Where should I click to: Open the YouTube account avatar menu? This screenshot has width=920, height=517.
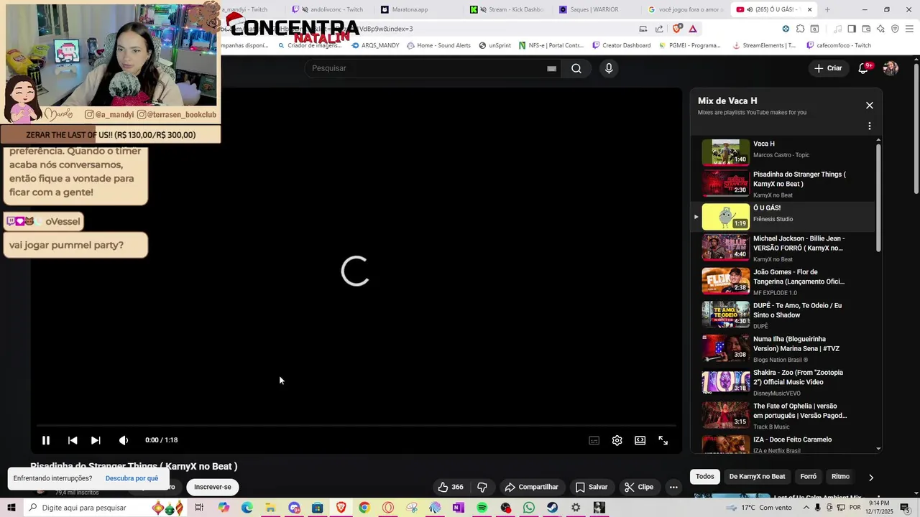[891, 68]
